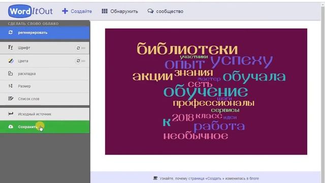Click the word профессионалы in the cloud
The height and width of the screenshot is (183, 325).
(213, 103)
